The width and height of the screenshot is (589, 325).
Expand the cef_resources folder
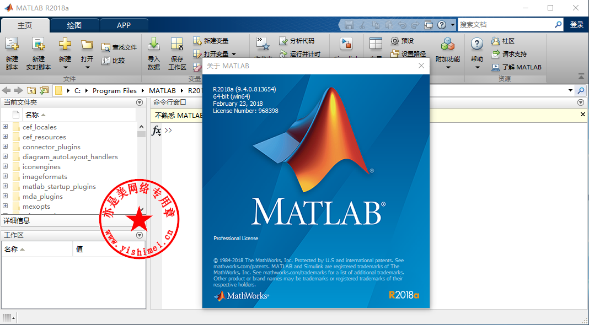click(x=6, y=137)
